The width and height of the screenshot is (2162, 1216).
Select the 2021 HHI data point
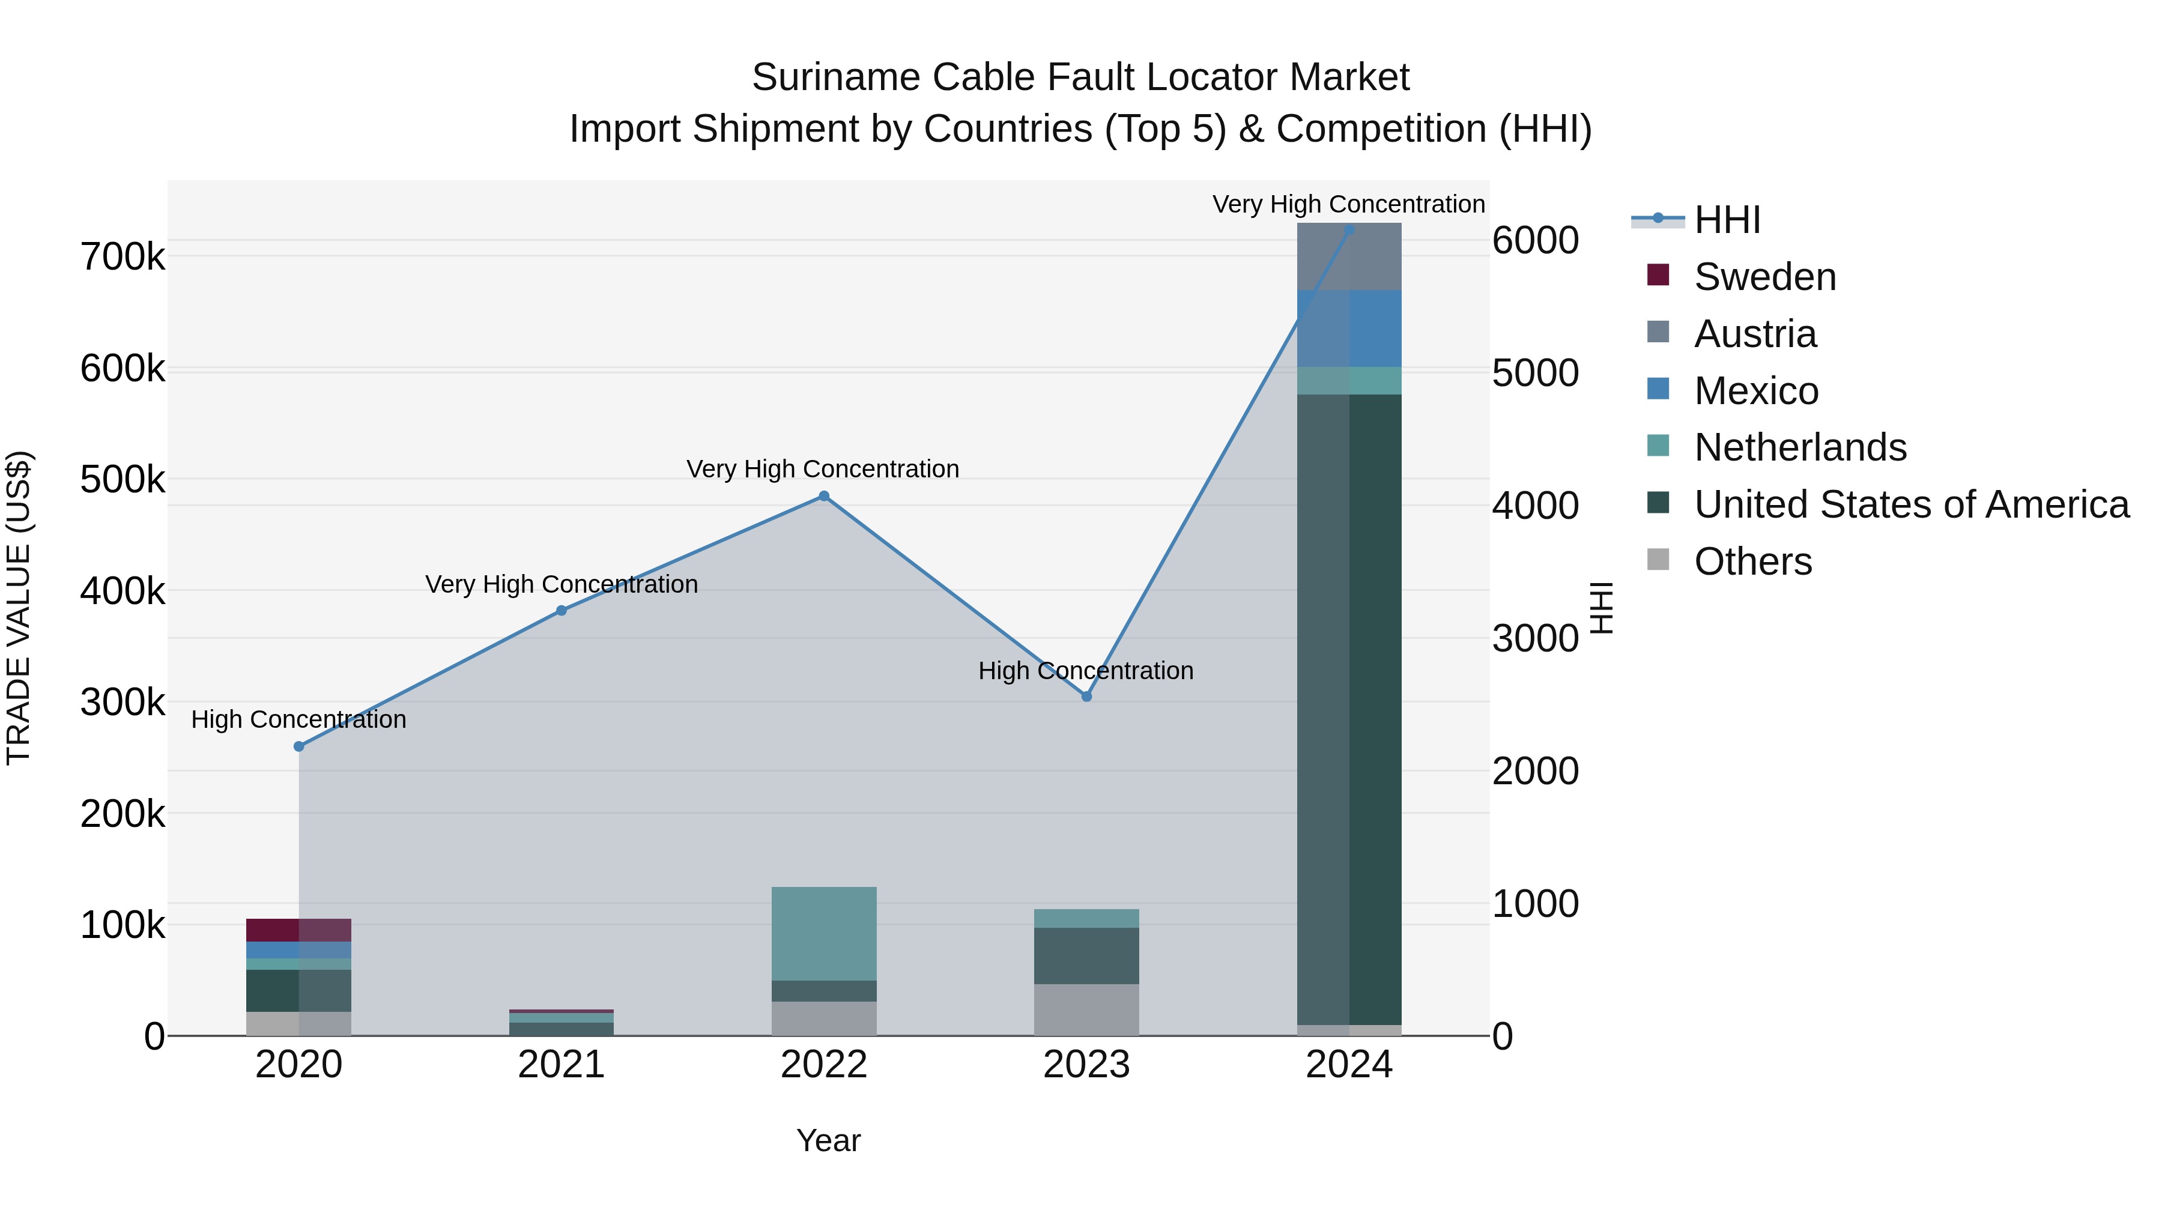[x=562, y=611]
